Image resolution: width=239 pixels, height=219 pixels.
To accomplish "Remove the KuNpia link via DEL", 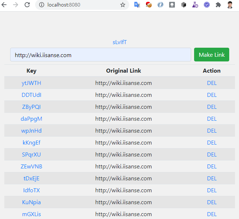I will 212,202.
